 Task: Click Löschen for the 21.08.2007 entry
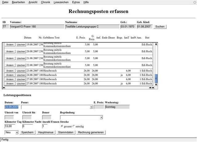coord(21,58)
